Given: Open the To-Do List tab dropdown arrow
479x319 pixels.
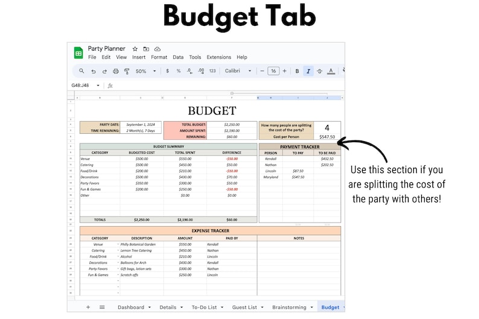Looking at the screenshot, I should pos(222,308).
